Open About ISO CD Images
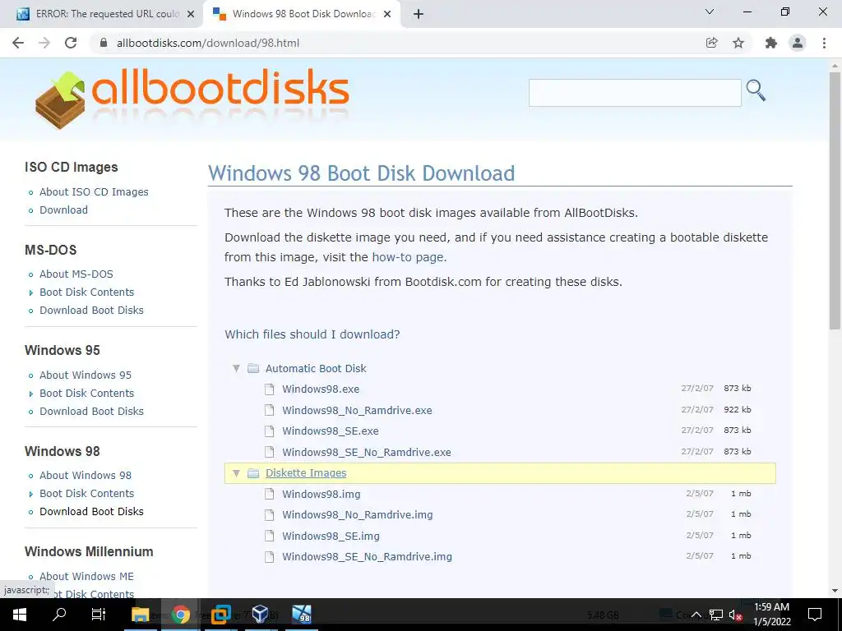The width and height of the screenshot is (842, 631). point(94,192)
